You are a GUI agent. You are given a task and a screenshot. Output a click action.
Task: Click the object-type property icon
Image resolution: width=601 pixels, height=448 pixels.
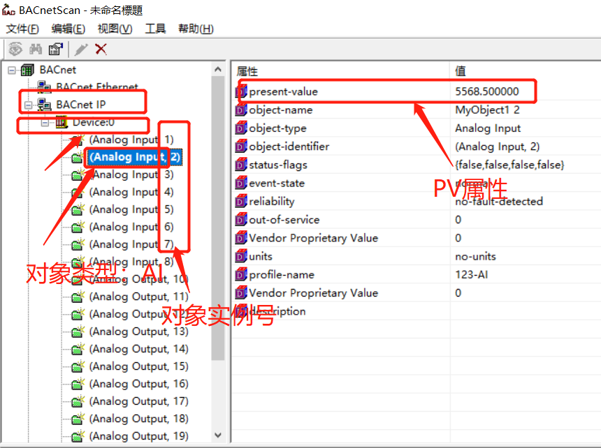coord(241,128)
